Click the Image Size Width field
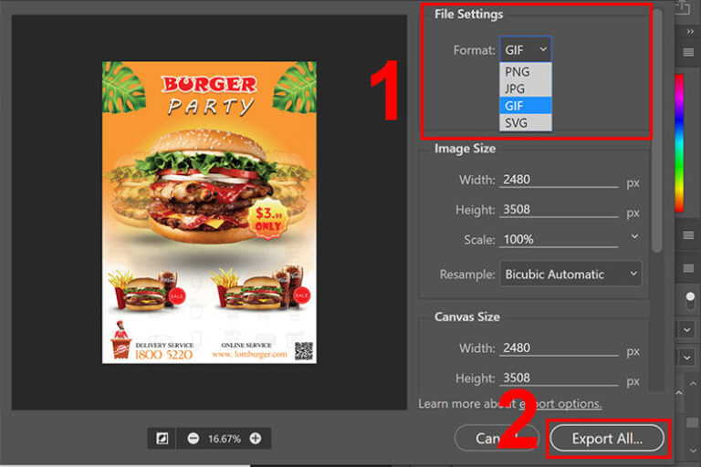Viewport: 701px width, 467px height. [559, 180]
